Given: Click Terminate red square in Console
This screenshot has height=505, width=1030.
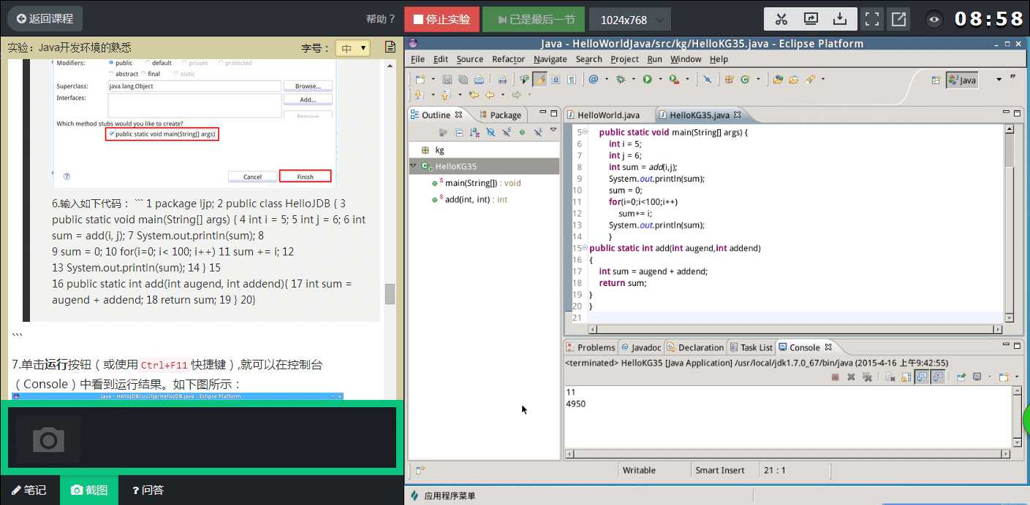Looking at the screenshot, I should tap(835, 377).
